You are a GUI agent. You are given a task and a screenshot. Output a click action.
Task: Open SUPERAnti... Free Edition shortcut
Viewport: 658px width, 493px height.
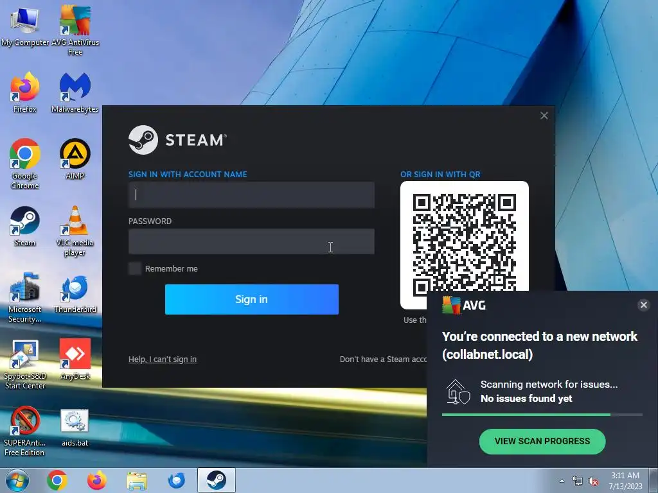click(x=24, y=431)
